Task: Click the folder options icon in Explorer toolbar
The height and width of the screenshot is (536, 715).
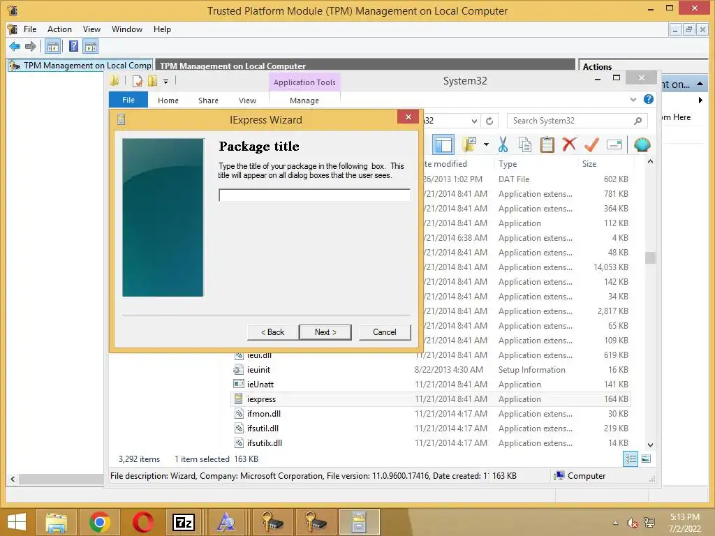Action: pos(469,145)
